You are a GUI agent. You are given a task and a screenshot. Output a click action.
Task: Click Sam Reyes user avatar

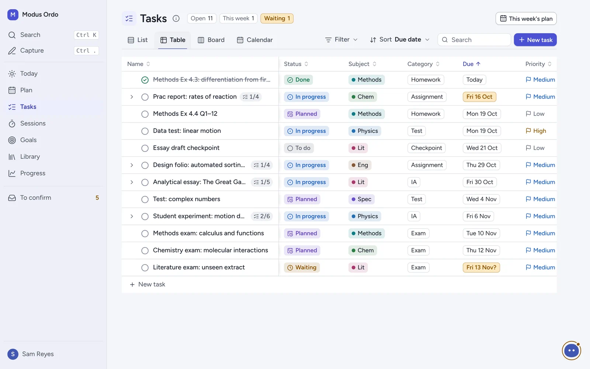click(13, 354)
